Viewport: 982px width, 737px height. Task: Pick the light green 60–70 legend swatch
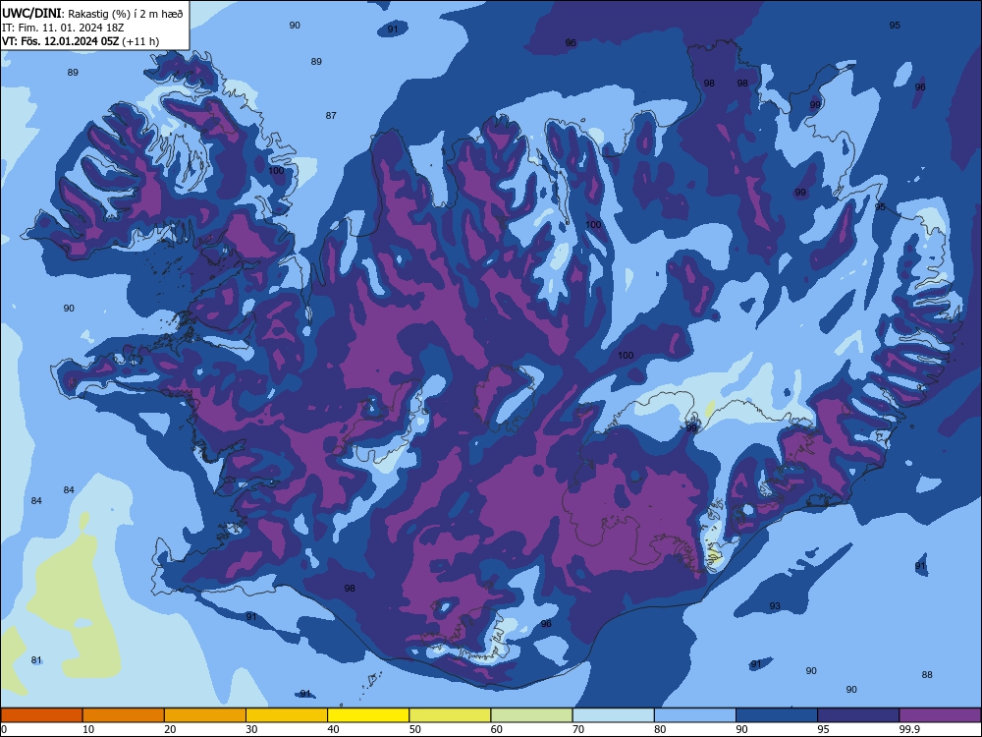(x=531, y=715)
